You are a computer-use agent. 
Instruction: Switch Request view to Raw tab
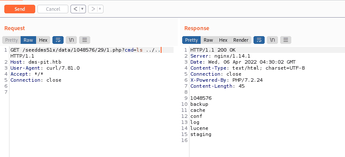[x=28, y=40]
